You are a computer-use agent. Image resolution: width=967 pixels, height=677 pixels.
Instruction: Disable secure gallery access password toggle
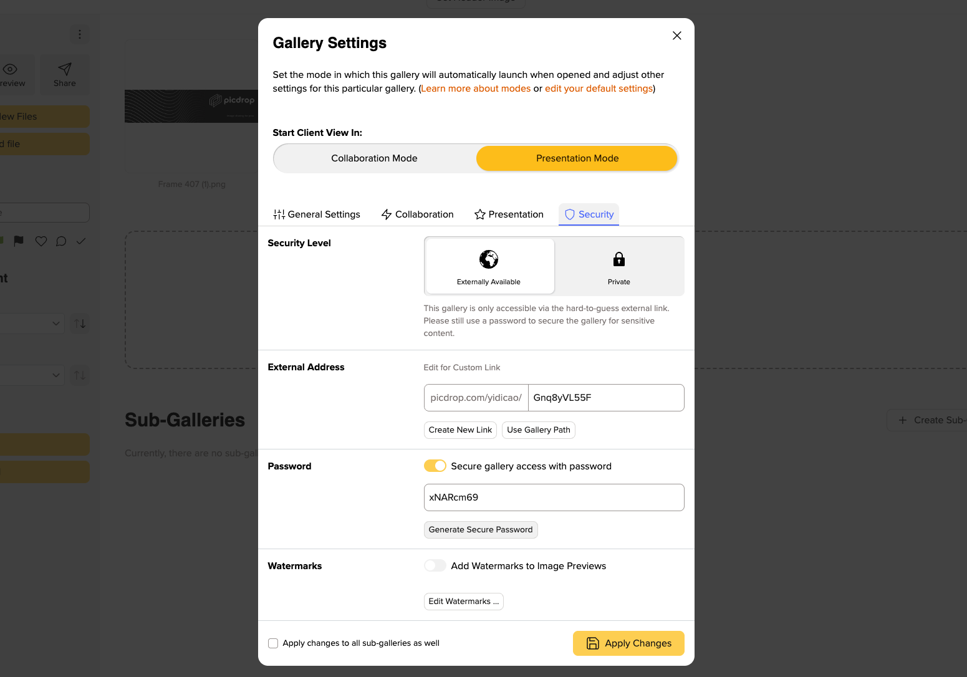click(435, 466)
